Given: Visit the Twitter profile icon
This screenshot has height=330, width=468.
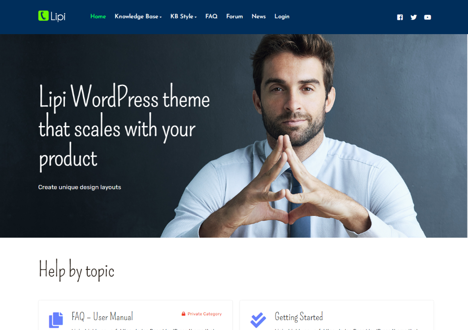Looking at the screenshot, I should (x=413, y=17).
